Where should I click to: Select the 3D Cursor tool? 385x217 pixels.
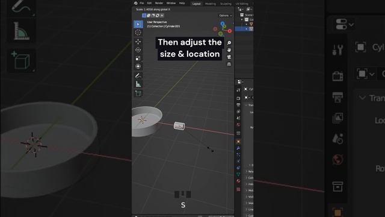click(x=138, y=33)
